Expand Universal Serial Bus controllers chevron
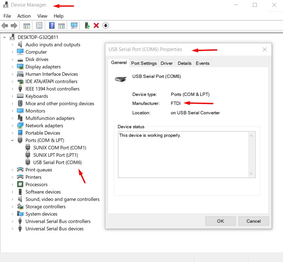The width and height of the screenshot is (283, 262). pos(12,221)
